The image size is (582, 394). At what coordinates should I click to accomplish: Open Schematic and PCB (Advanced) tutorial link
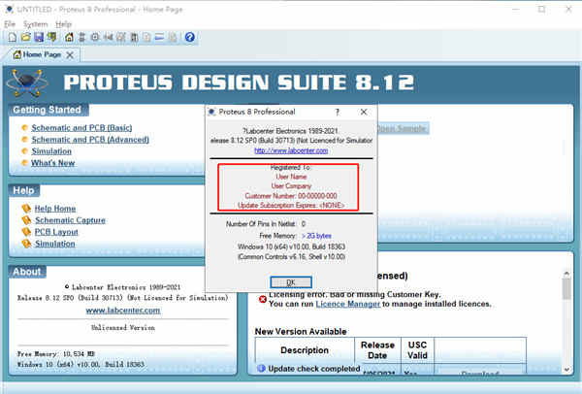90,140
